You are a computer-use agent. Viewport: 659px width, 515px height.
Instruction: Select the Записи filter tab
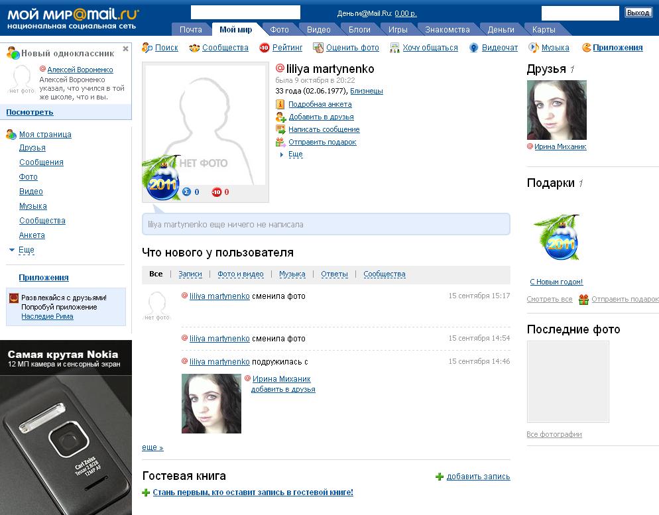[x=190, y=274]
